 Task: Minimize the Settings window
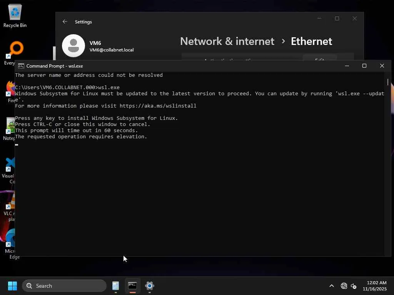click(x=319, y=18)
